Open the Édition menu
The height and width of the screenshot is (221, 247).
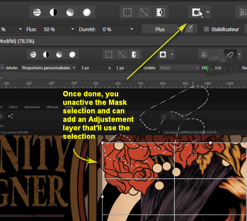[x=13, y=107]
